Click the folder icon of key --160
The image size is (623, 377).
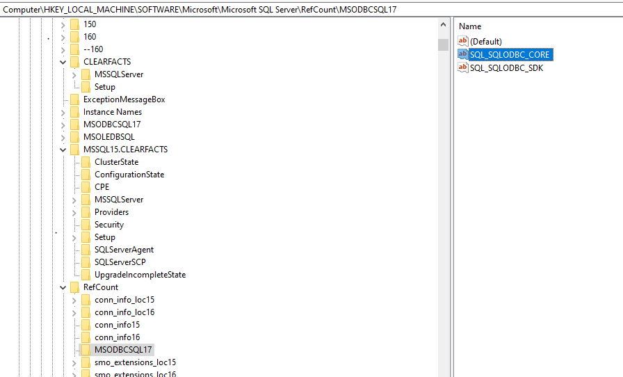pos(74,49)
